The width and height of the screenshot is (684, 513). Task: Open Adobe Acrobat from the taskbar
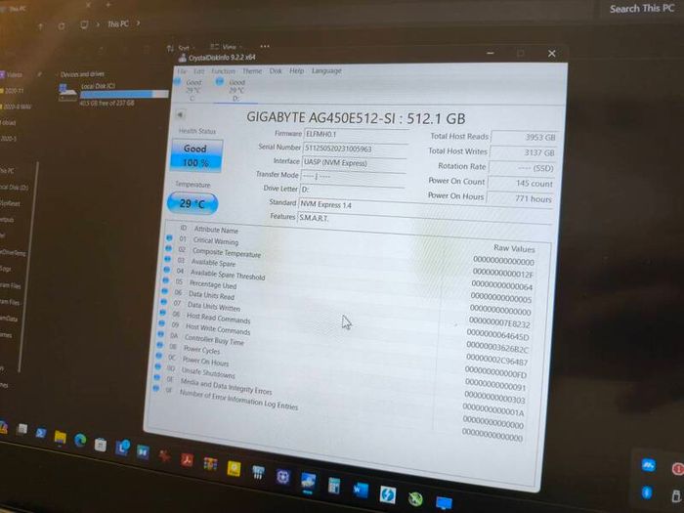click(188, 459)
